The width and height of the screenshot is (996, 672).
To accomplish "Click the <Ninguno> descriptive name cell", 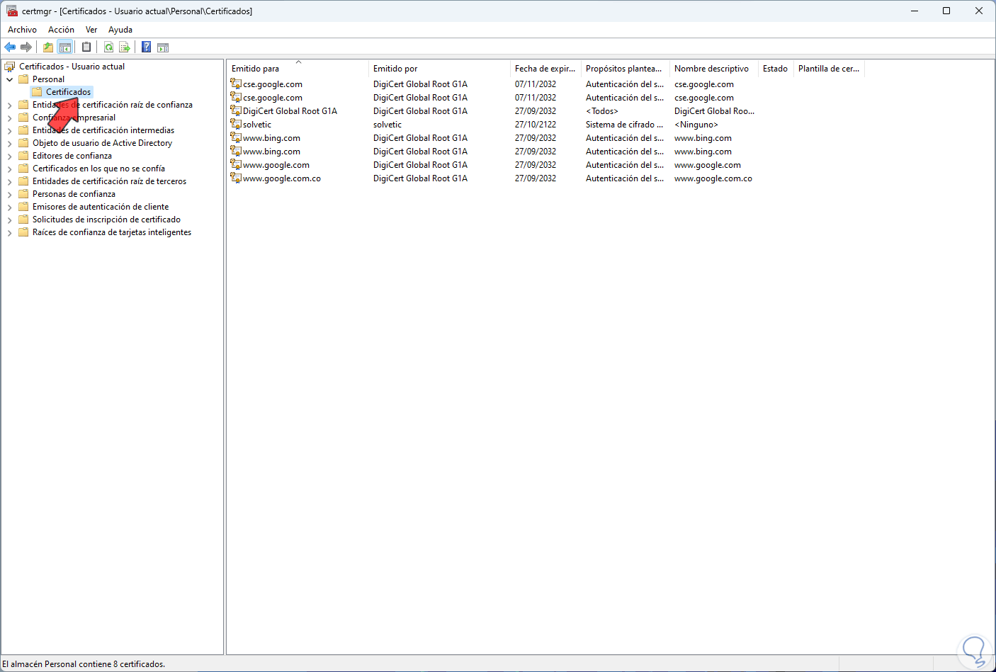I will pyautogui.click(x=696, y=125).
